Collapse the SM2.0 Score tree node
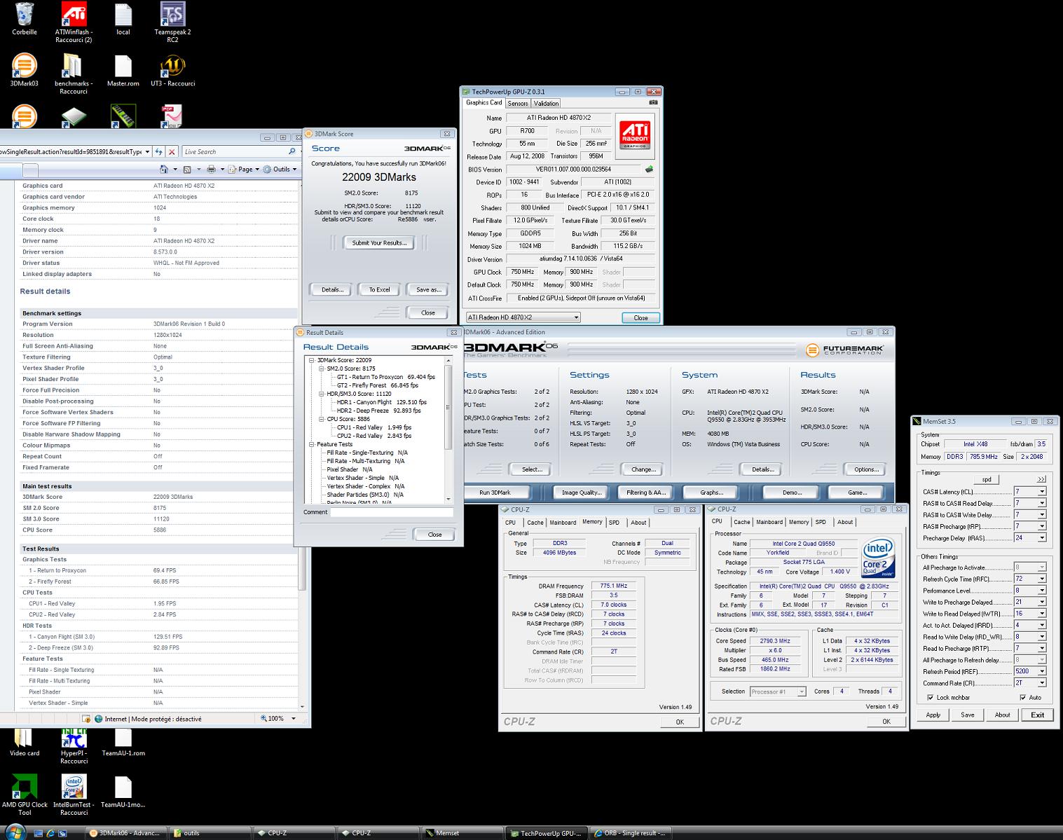 tap(321, 369)
